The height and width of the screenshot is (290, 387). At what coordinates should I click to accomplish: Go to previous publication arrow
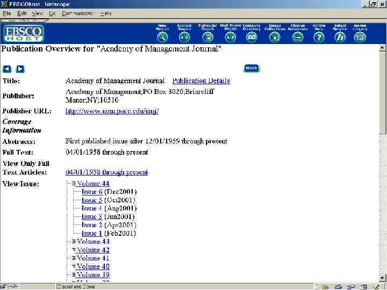pos(7,69)
